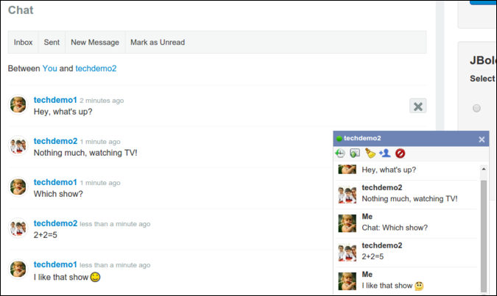Mark the conversation as Unread

pyautogui.click(x=158, y=43)
